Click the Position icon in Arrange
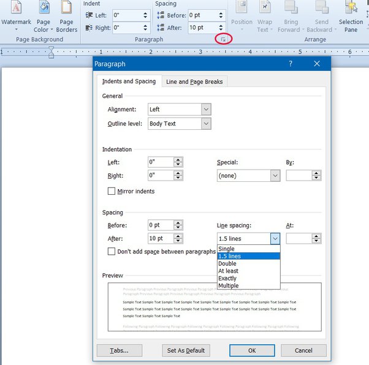 pyautogui.click(x=242, y=7)
